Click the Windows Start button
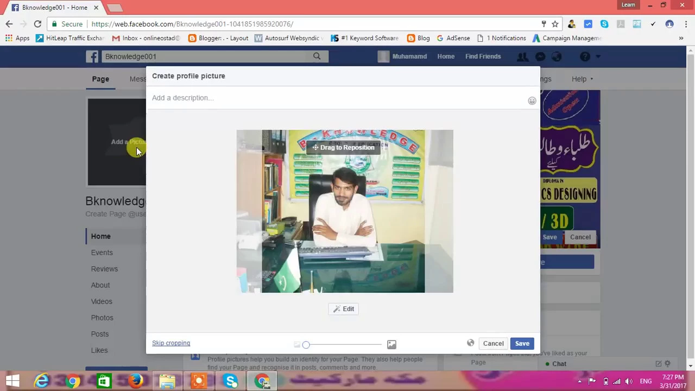Screen dimensions: 695x391 (x=12, y=381)
